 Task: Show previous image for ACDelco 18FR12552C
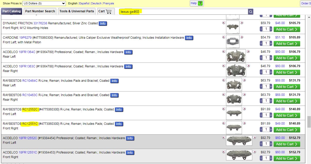click(x=223, y=137)
